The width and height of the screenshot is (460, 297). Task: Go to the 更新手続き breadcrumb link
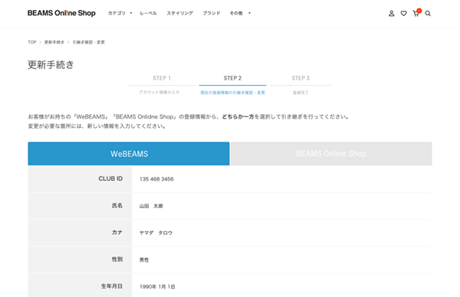click(54, 42)
